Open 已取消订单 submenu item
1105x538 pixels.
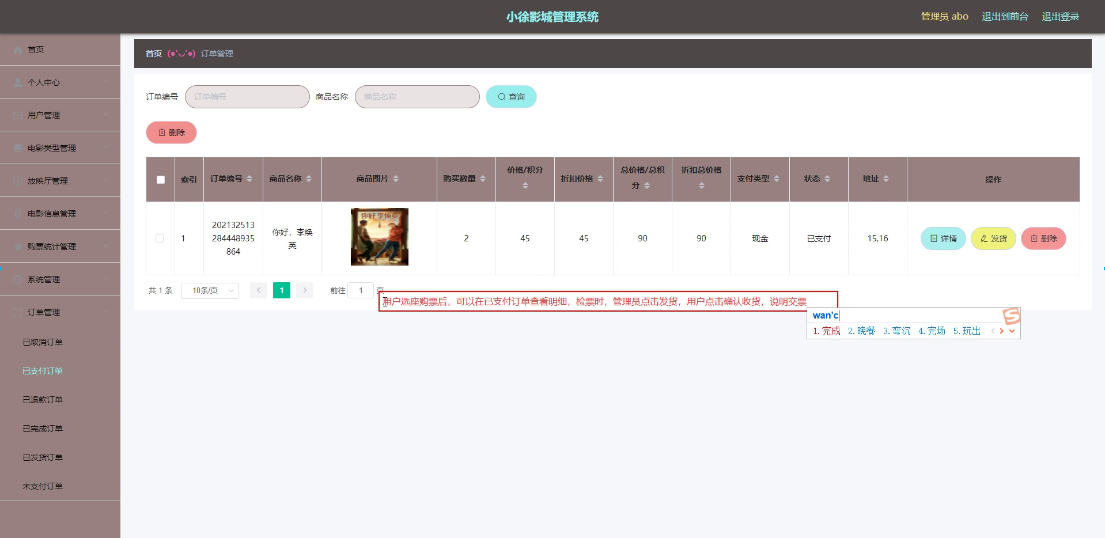pyautogui.click(x=43, y=342)
